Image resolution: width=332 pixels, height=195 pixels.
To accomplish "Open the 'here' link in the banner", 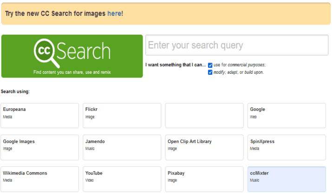I will click(114, 13).
